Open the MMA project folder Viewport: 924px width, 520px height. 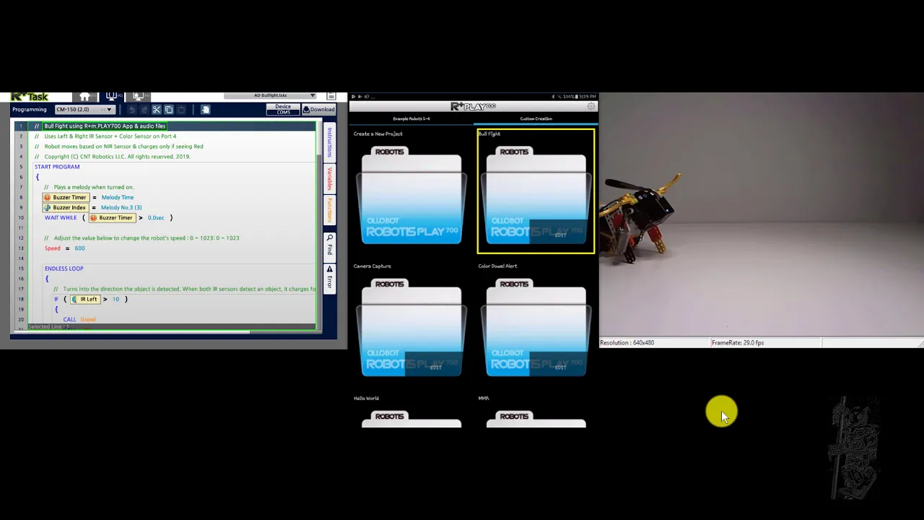pos(536,419)
